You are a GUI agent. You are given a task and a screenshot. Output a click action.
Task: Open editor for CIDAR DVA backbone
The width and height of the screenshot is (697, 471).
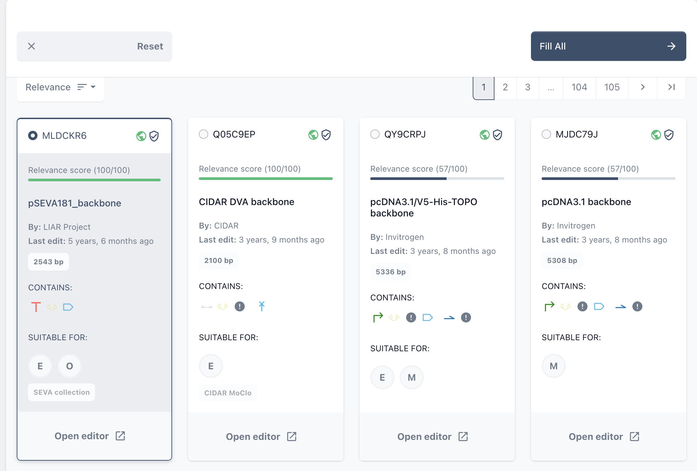tap(261, 437)
